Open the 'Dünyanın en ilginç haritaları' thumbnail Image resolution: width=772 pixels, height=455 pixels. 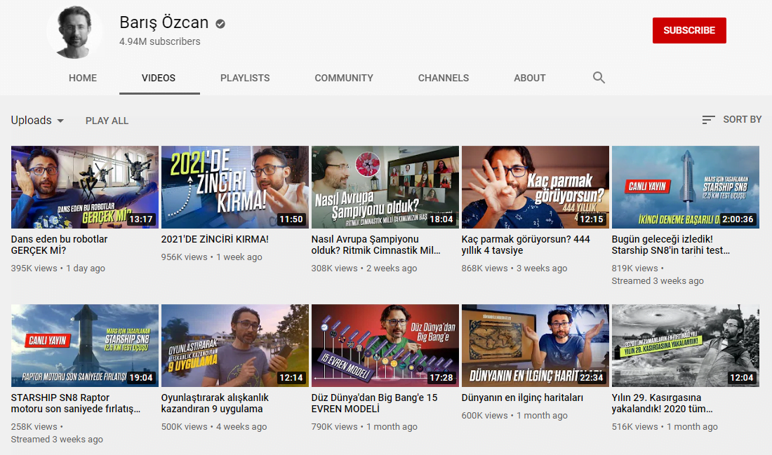pos(535,345)
